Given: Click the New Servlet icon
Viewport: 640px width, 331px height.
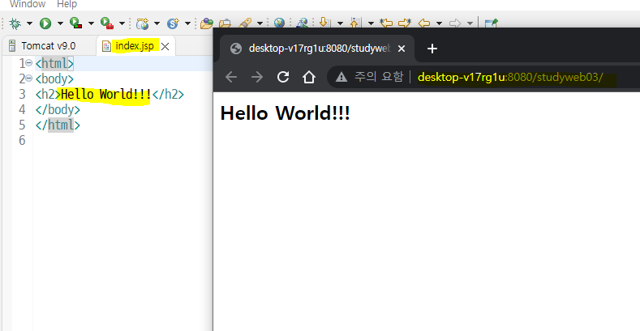Looking at the screenshot, I should [x=173, y=23].
